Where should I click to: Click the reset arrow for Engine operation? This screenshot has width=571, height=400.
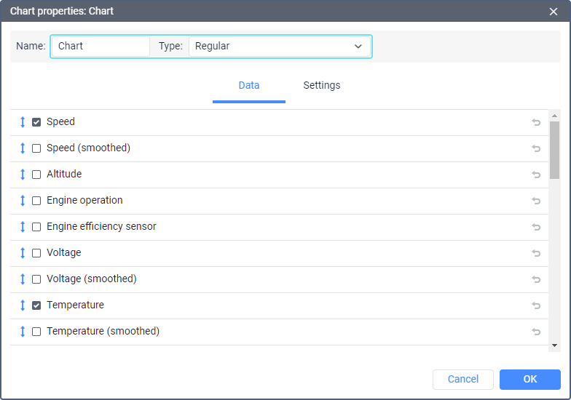coord(536,201)
